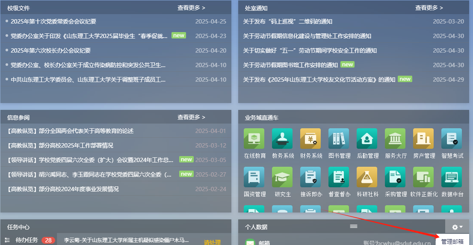The image size is (473, 245).
Task: Open the 财务系统 finance system icon
Action: (x=310, y=139)
